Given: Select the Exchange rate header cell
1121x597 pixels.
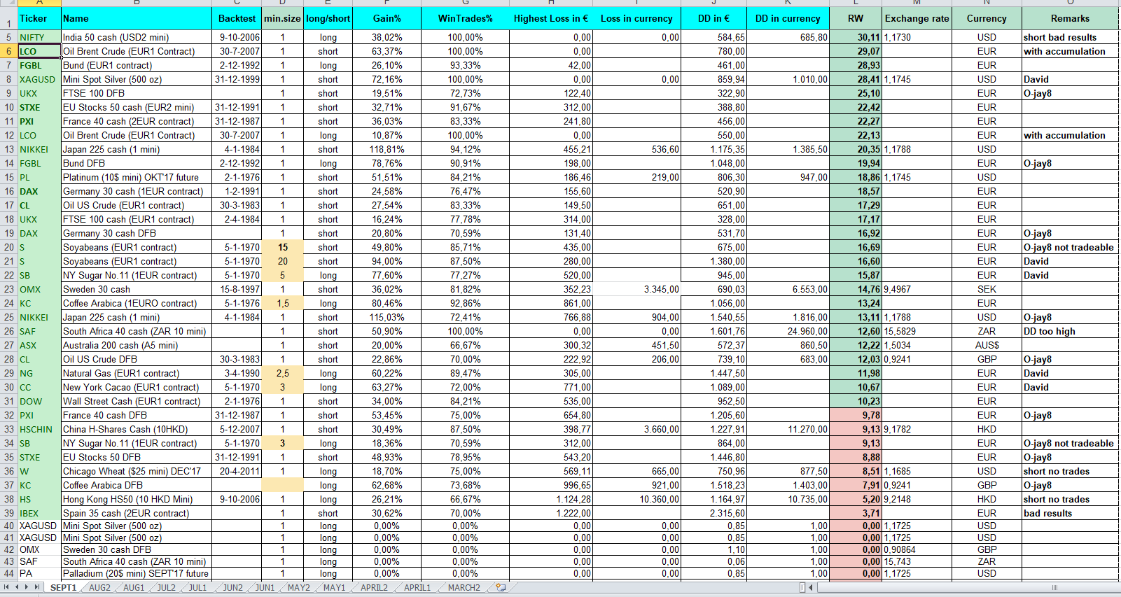Looking at the screenshot, I should click(917, 18).
